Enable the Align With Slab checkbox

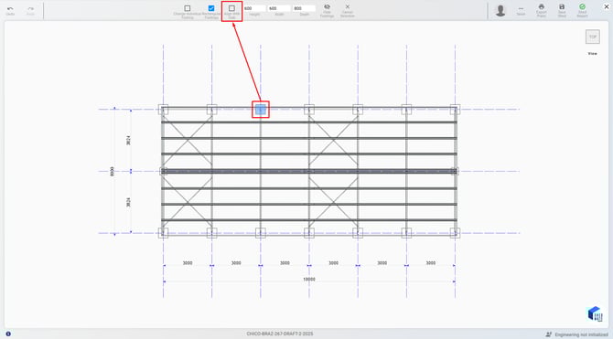coord(231,8)
